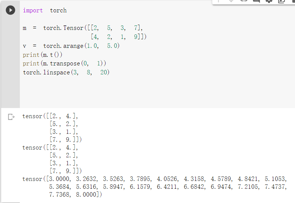The height and width of the screenshot is (203, 295).
Task: Open cell settings gear icon
Action: click(x=269, y=1)
